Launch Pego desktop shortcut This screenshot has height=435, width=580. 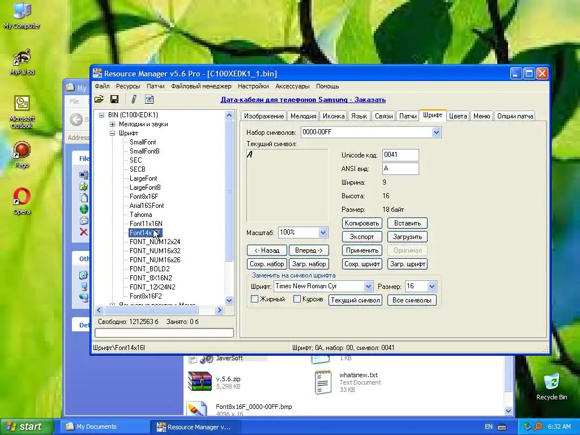click(22, 155)
